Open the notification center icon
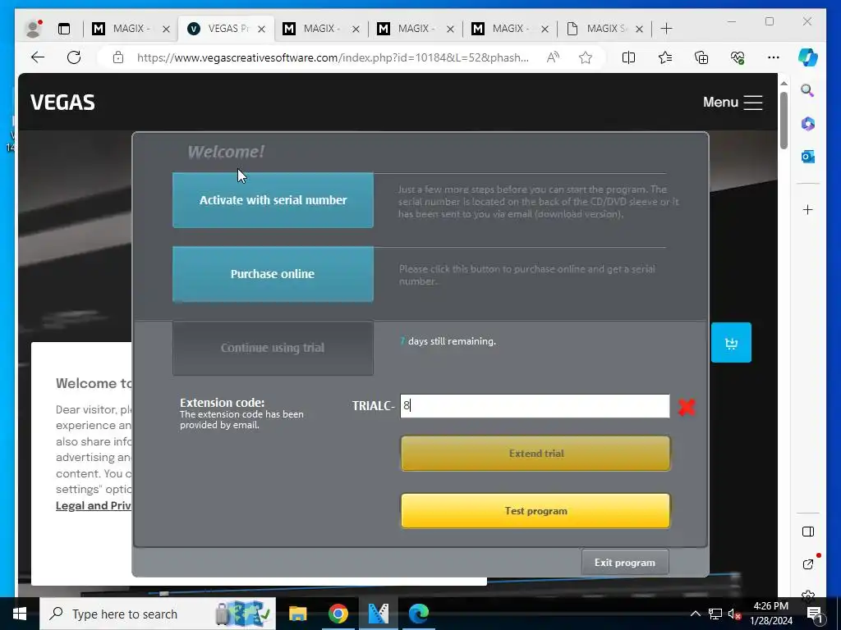 pos(815,614)
